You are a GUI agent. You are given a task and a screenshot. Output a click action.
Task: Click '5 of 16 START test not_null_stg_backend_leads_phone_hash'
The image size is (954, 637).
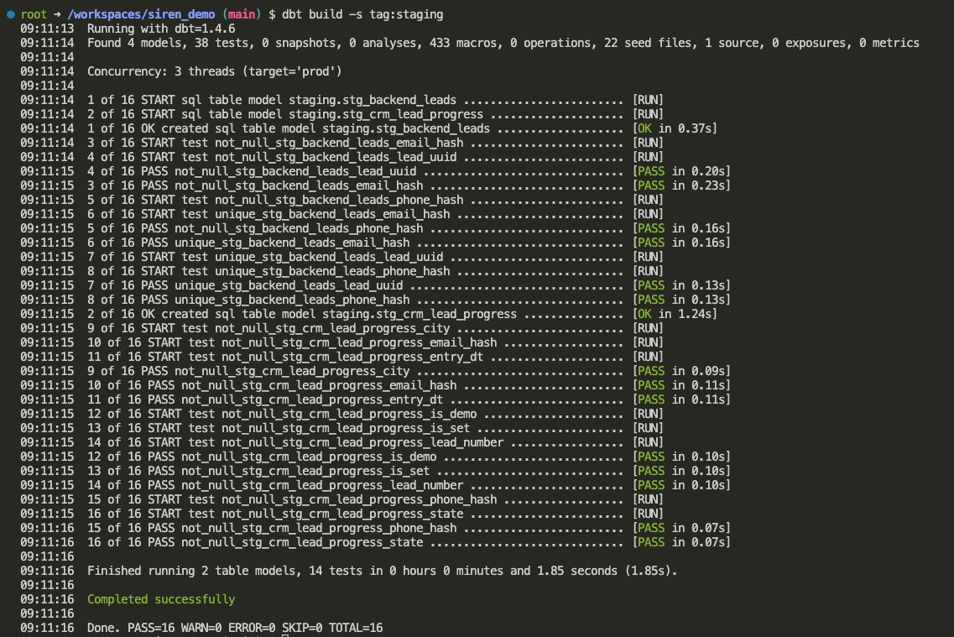pyautogui.click(x=275, y=200)
